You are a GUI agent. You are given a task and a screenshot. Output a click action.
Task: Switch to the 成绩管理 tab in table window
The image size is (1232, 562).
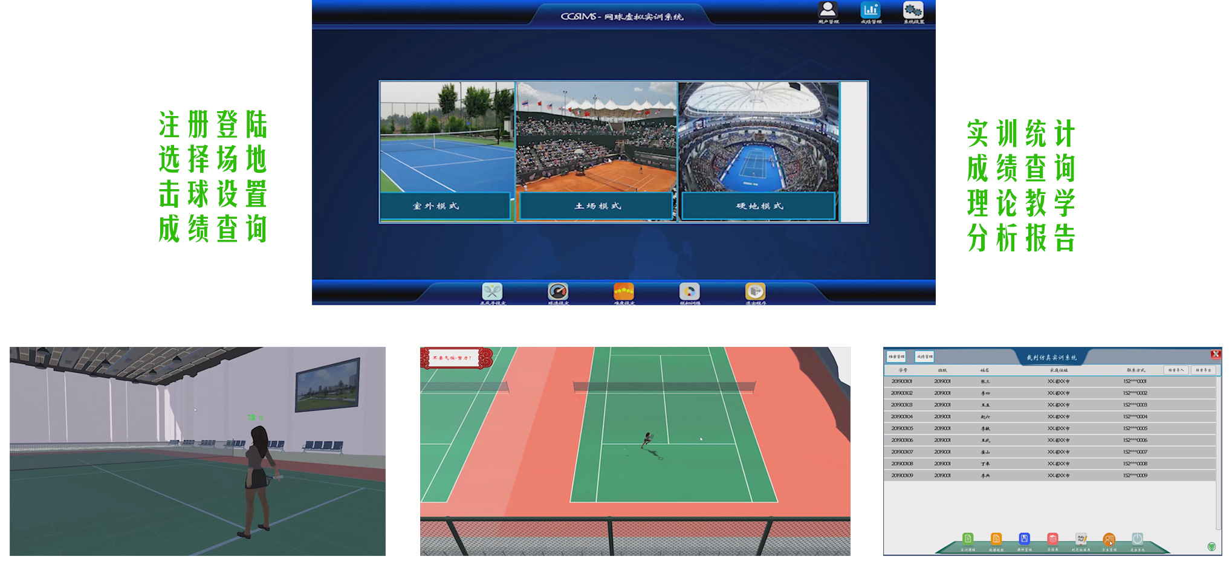(924, 357)
